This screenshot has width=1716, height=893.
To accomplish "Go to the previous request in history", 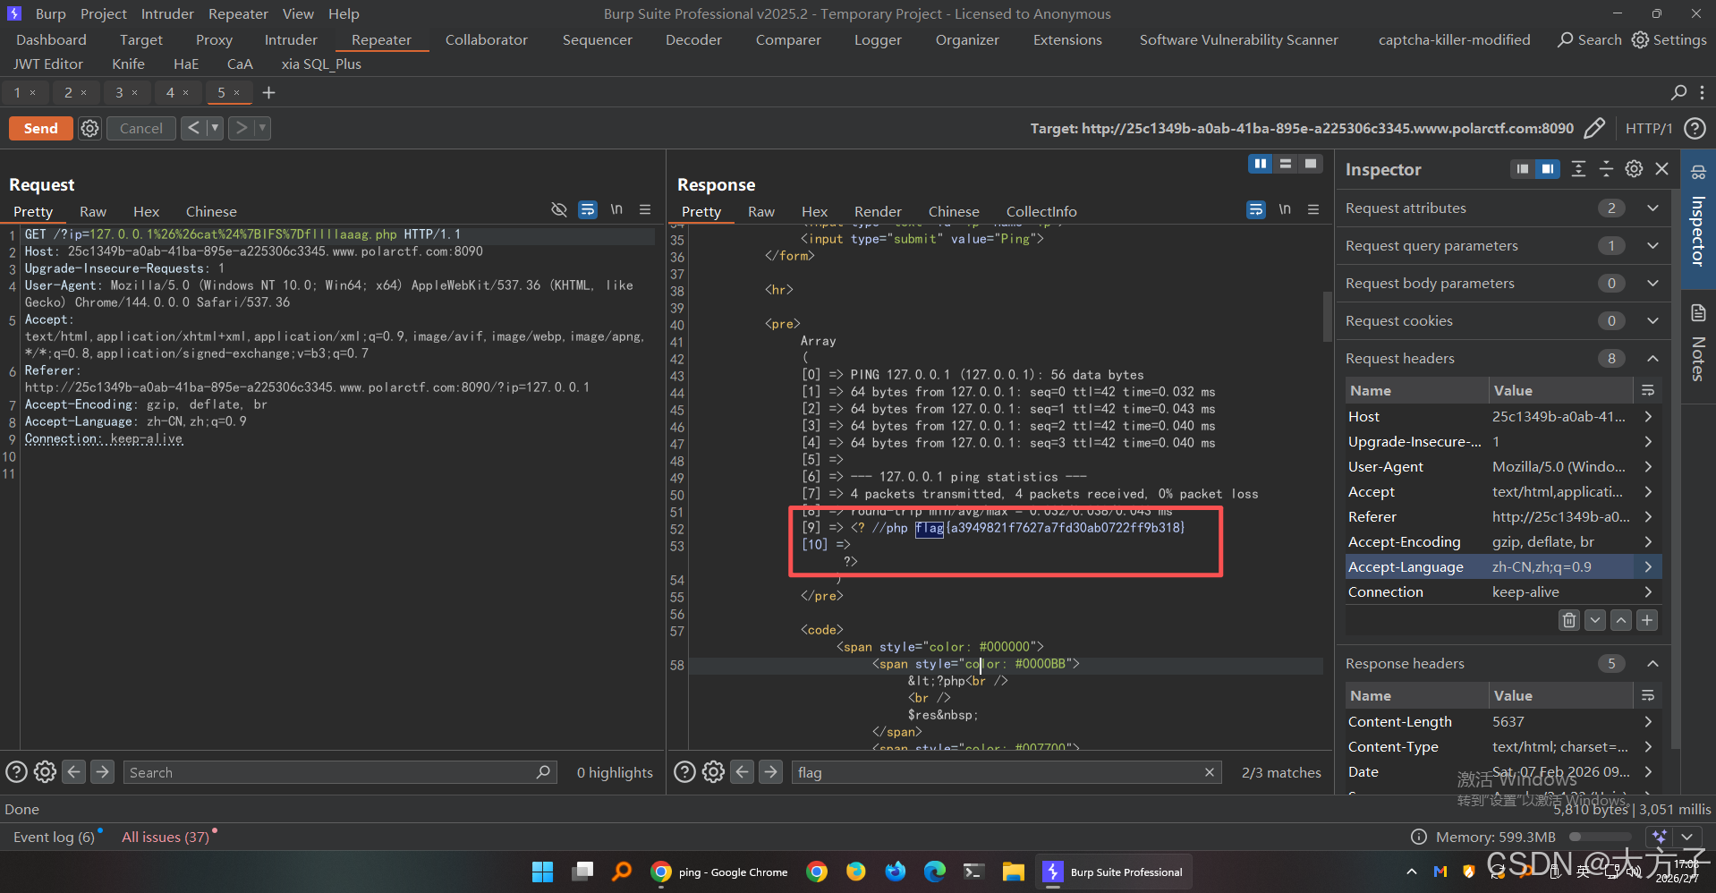I will click(x=193, y=128).
